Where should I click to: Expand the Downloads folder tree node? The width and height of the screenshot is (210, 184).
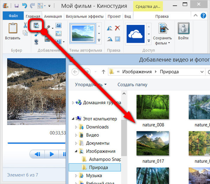coord(76,127)
